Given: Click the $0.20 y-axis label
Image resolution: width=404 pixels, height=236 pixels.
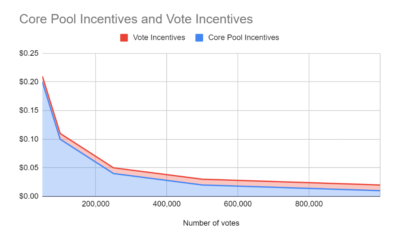Looking at the screenshot, I should (x=29, y=82).
